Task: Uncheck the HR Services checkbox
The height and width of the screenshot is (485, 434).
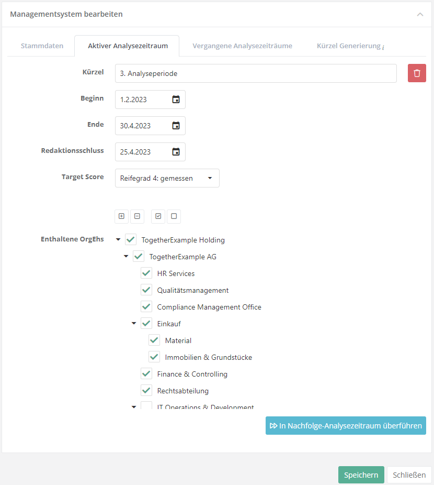Action: [x=146, y=273]
